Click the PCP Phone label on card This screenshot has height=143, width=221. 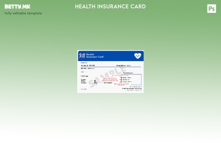click(84, 76)
